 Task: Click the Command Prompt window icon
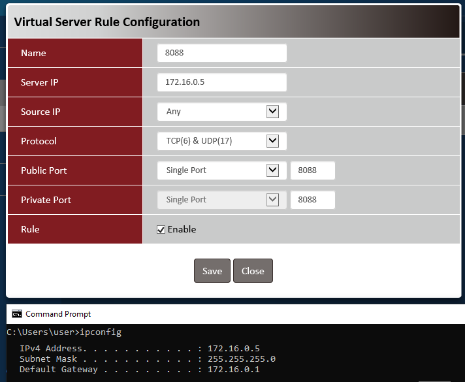17,314
